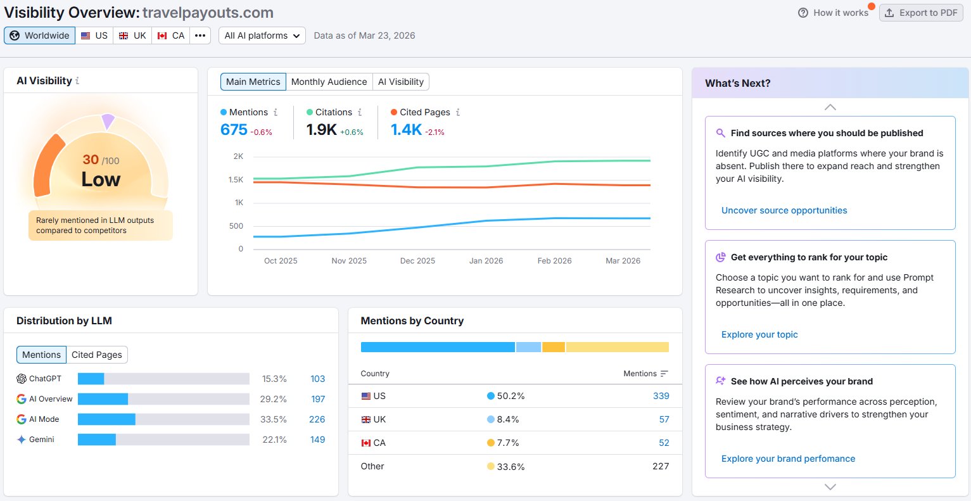Open AI Overview mentions count 197

tap(318, 399)
